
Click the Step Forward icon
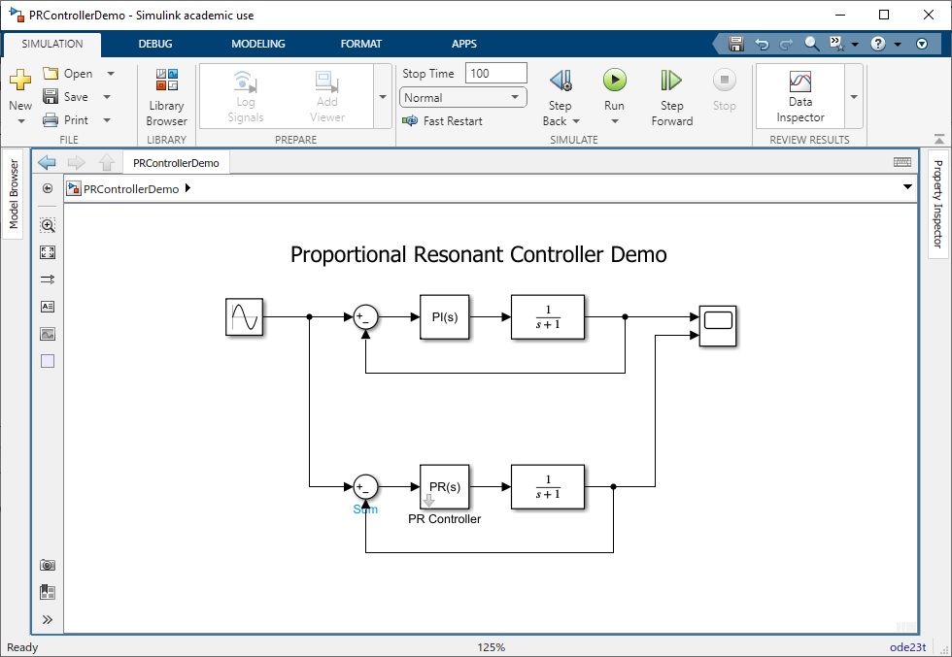[671, 81]
